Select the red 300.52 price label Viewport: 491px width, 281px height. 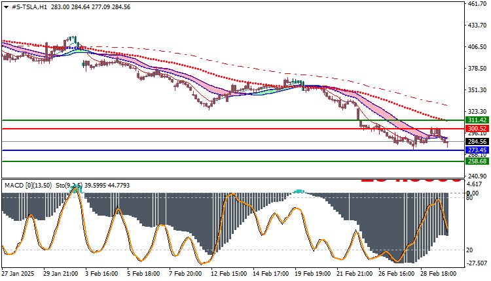point(477,129)
